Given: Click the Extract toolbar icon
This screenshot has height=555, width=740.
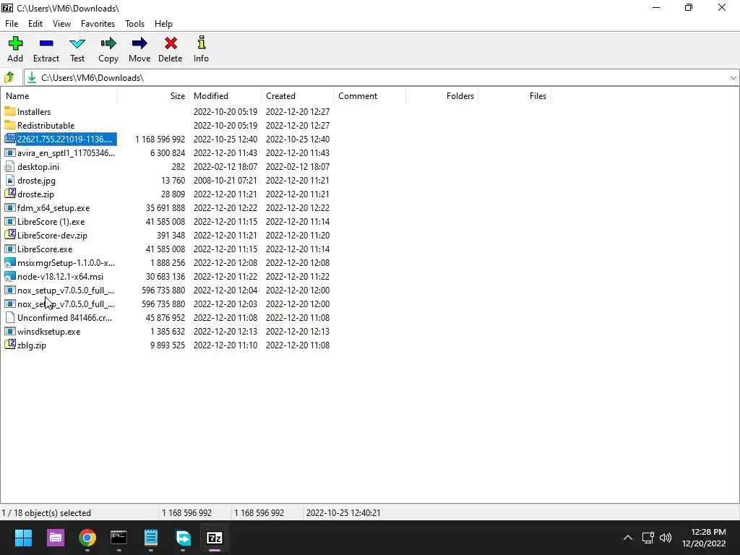Looking at the screenshot, I should tap(46, 43).
